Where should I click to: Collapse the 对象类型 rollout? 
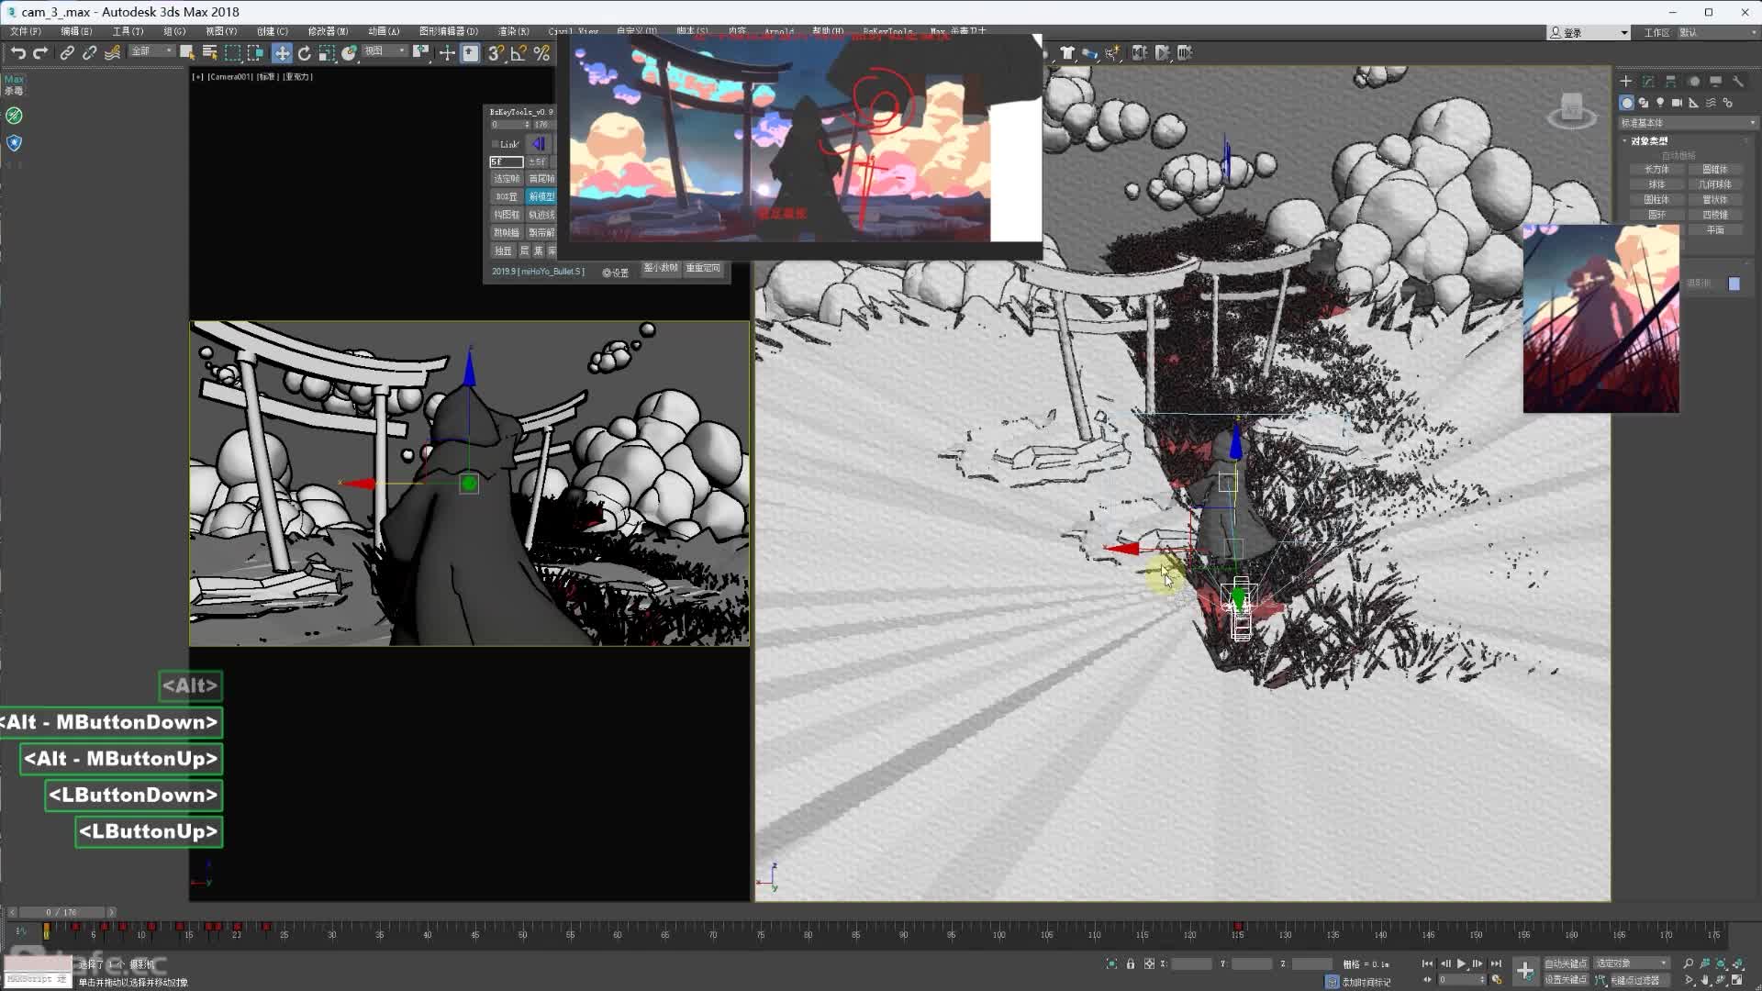(1649, 141)
